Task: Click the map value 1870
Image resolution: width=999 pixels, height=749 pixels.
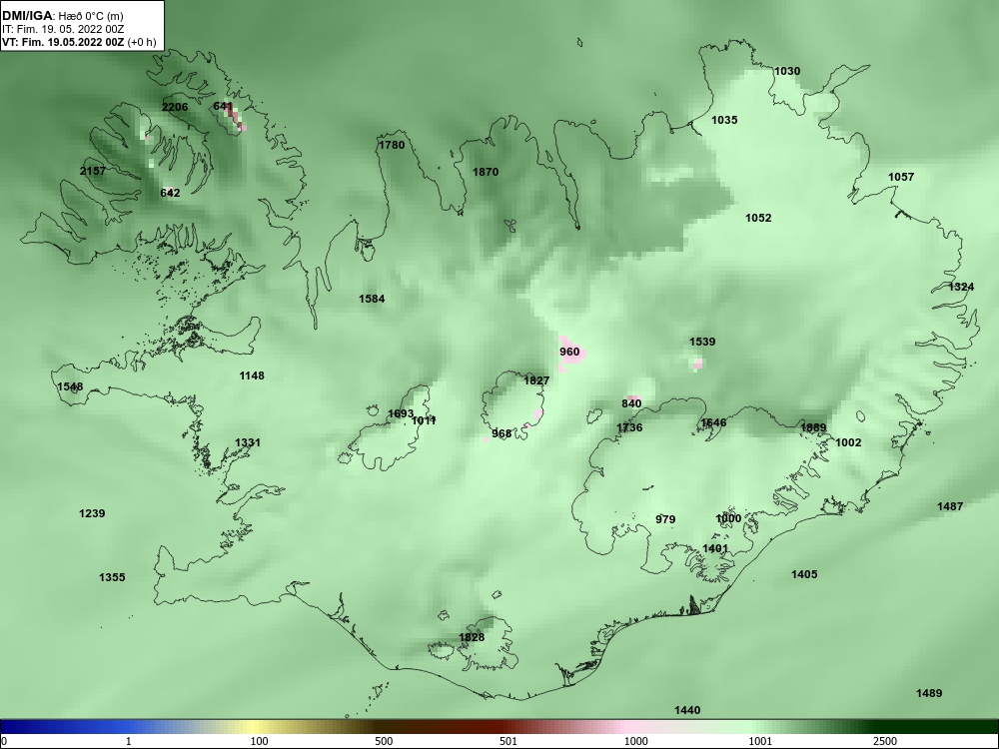Action: coord(486,172)
